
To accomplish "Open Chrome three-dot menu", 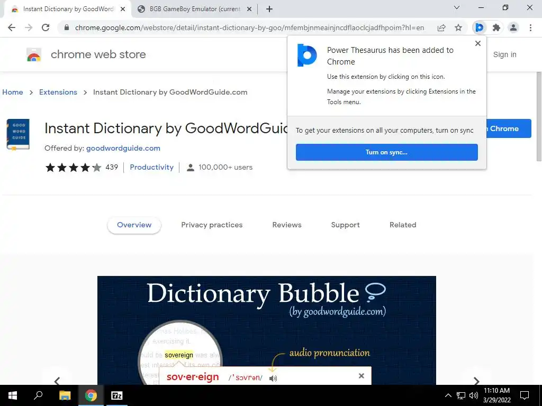I will point(530,27).
